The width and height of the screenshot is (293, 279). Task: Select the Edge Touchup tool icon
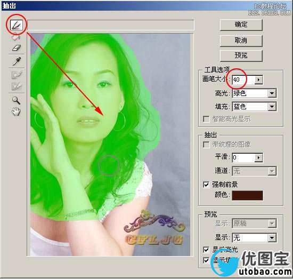[17, 86]
